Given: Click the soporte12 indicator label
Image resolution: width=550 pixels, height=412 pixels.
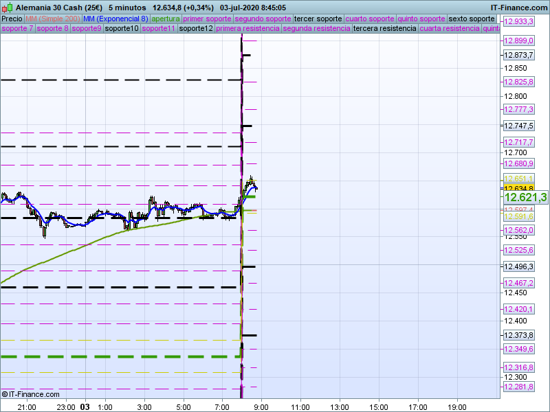Looking at the screenshot, I should click(x=196, y=29).
